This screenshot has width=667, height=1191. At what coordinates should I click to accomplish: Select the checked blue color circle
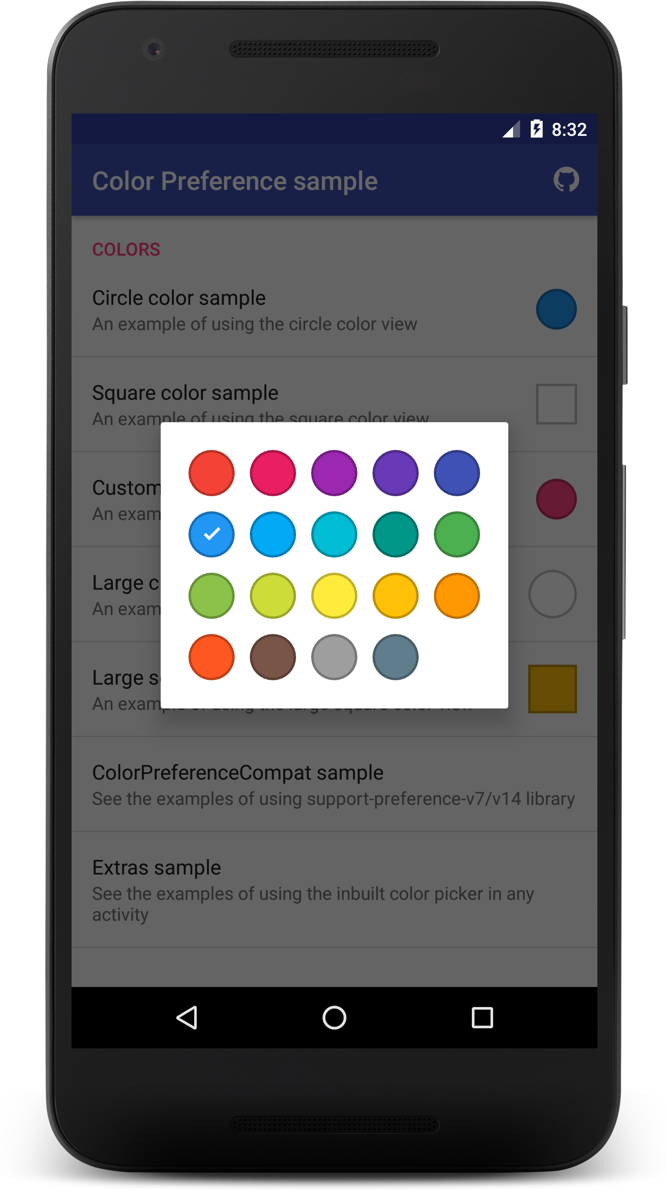point(211,534)
